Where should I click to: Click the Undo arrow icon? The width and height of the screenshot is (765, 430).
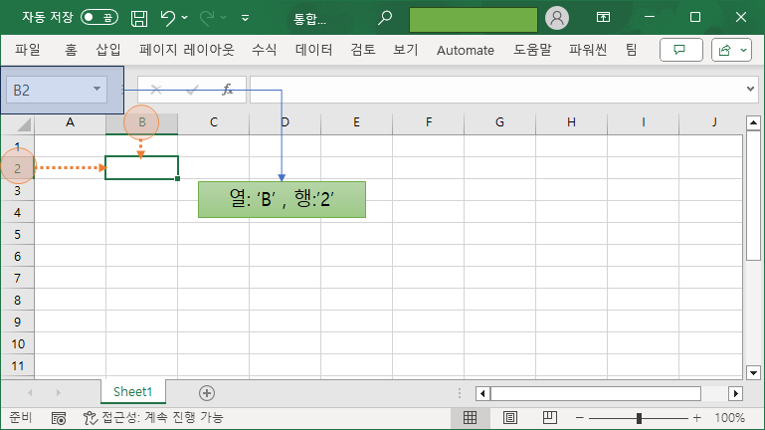[x=168, y=18]
